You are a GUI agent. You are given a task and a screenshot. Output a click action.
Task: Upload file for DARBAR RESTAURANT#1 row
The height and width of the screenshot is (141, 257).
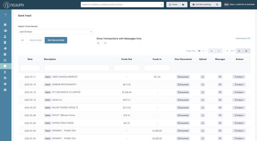[x=203, y=85]
